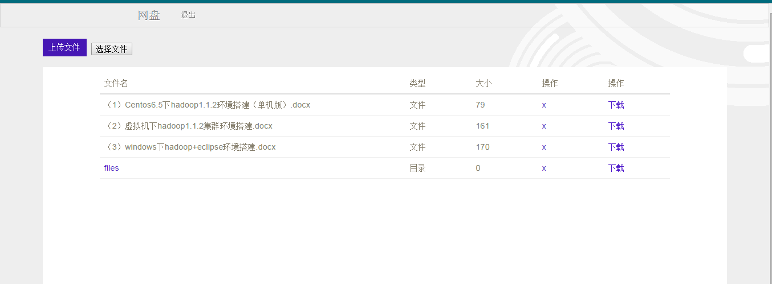Click the 目录 type cell
Screen dimensions: 772x284
[x=417, y=168]
